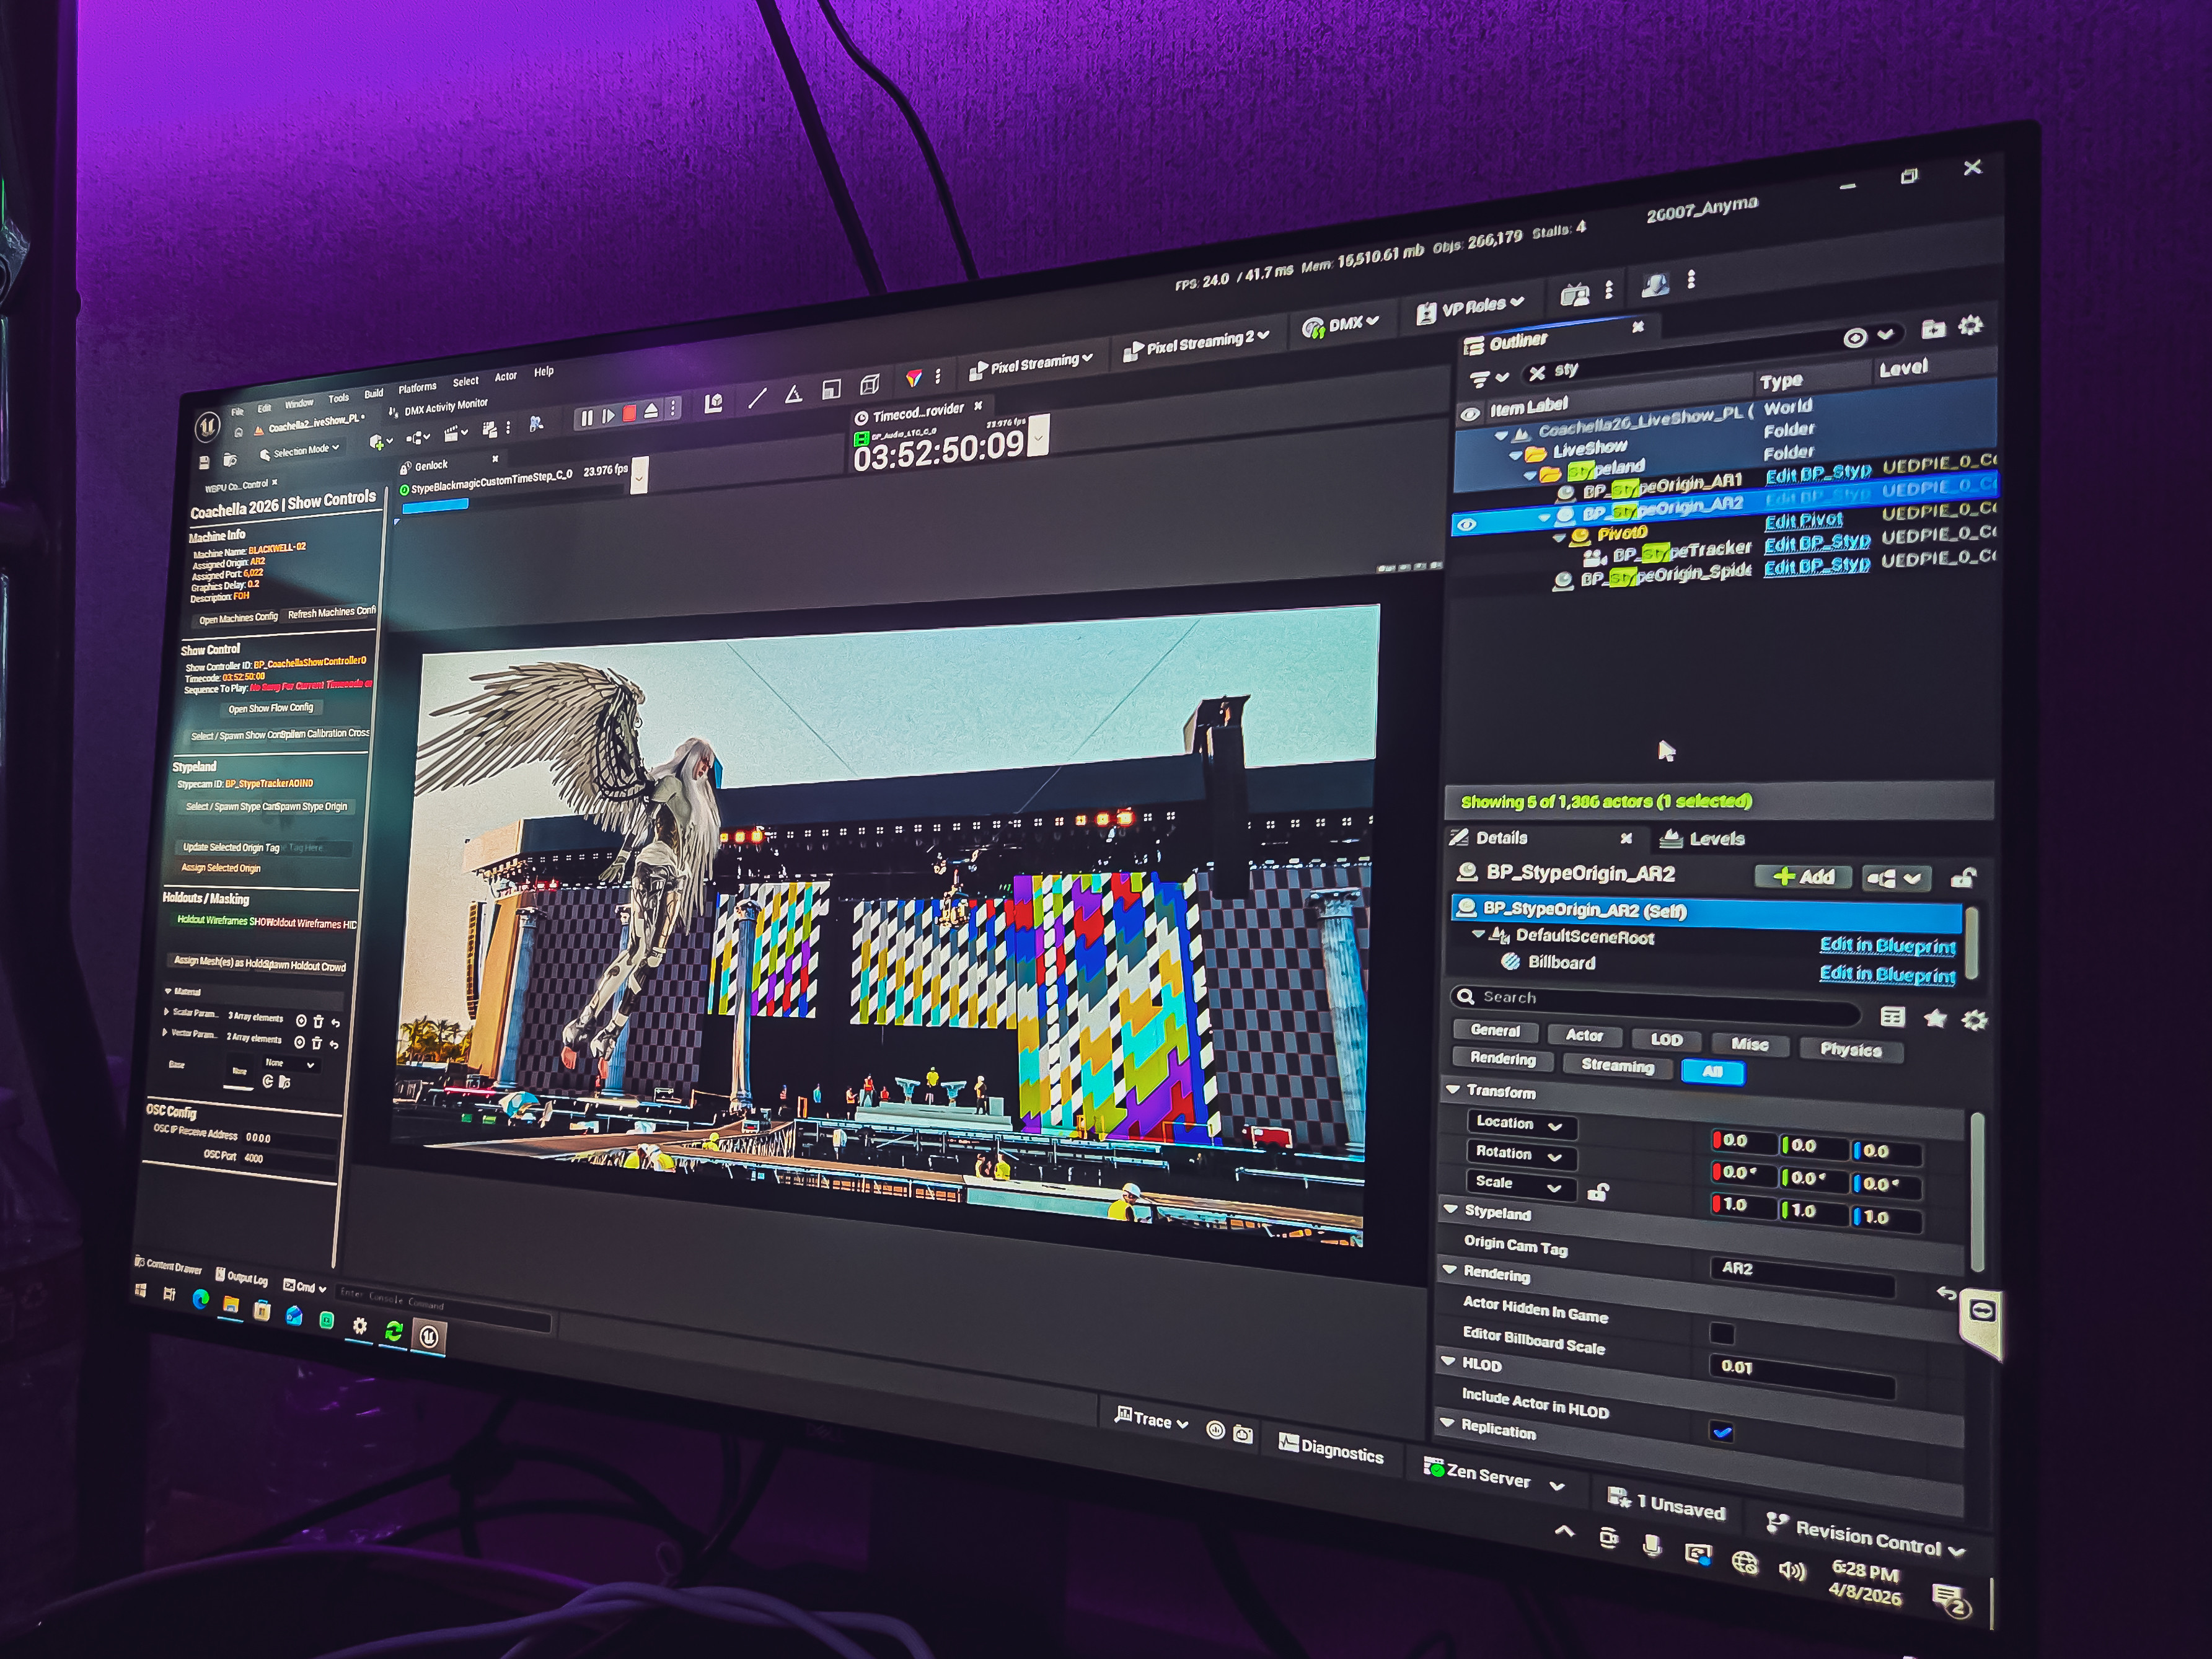Image resolution: width=2212 pixels, height=1659 pixels.
Task: Click the Outliner add folder icon
Action: (1933, 329)
